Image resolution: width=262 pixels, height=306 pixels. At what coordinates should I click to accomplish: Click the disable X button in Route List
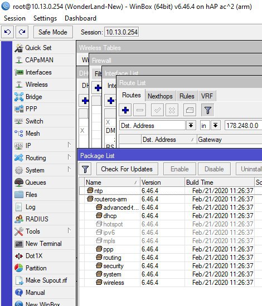[x=172, y=110]
